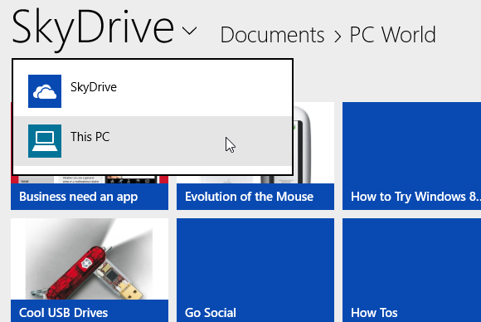Open the How Tos folder tile

411,270
